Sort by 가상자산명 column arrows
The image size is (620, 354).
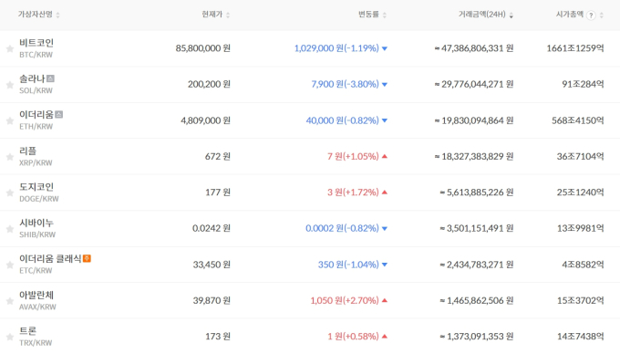[57, 15]
